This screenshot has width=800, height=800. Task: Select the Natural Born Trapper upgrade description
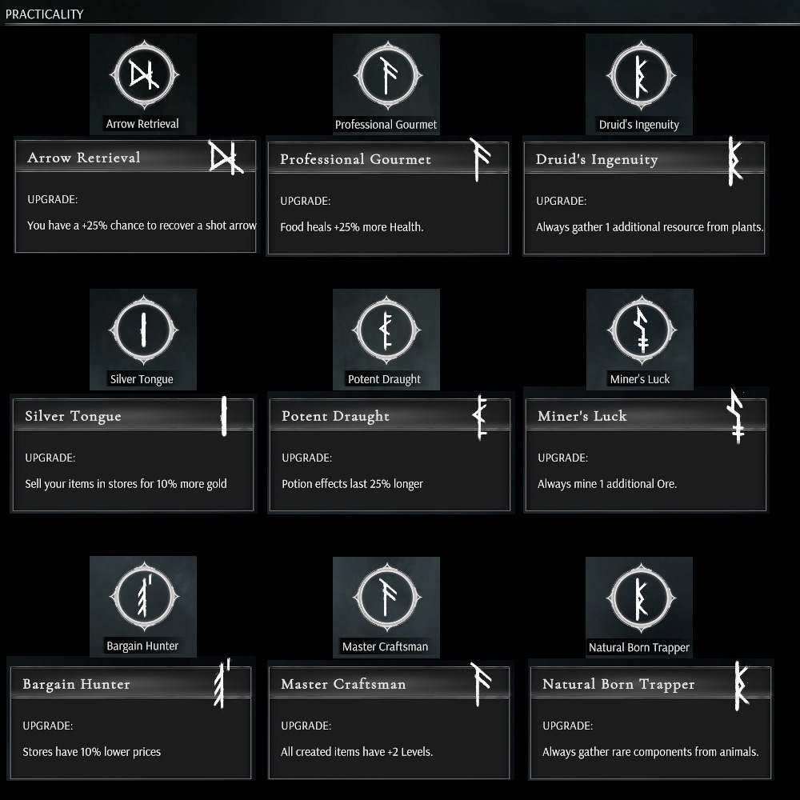tap(650, 752)
